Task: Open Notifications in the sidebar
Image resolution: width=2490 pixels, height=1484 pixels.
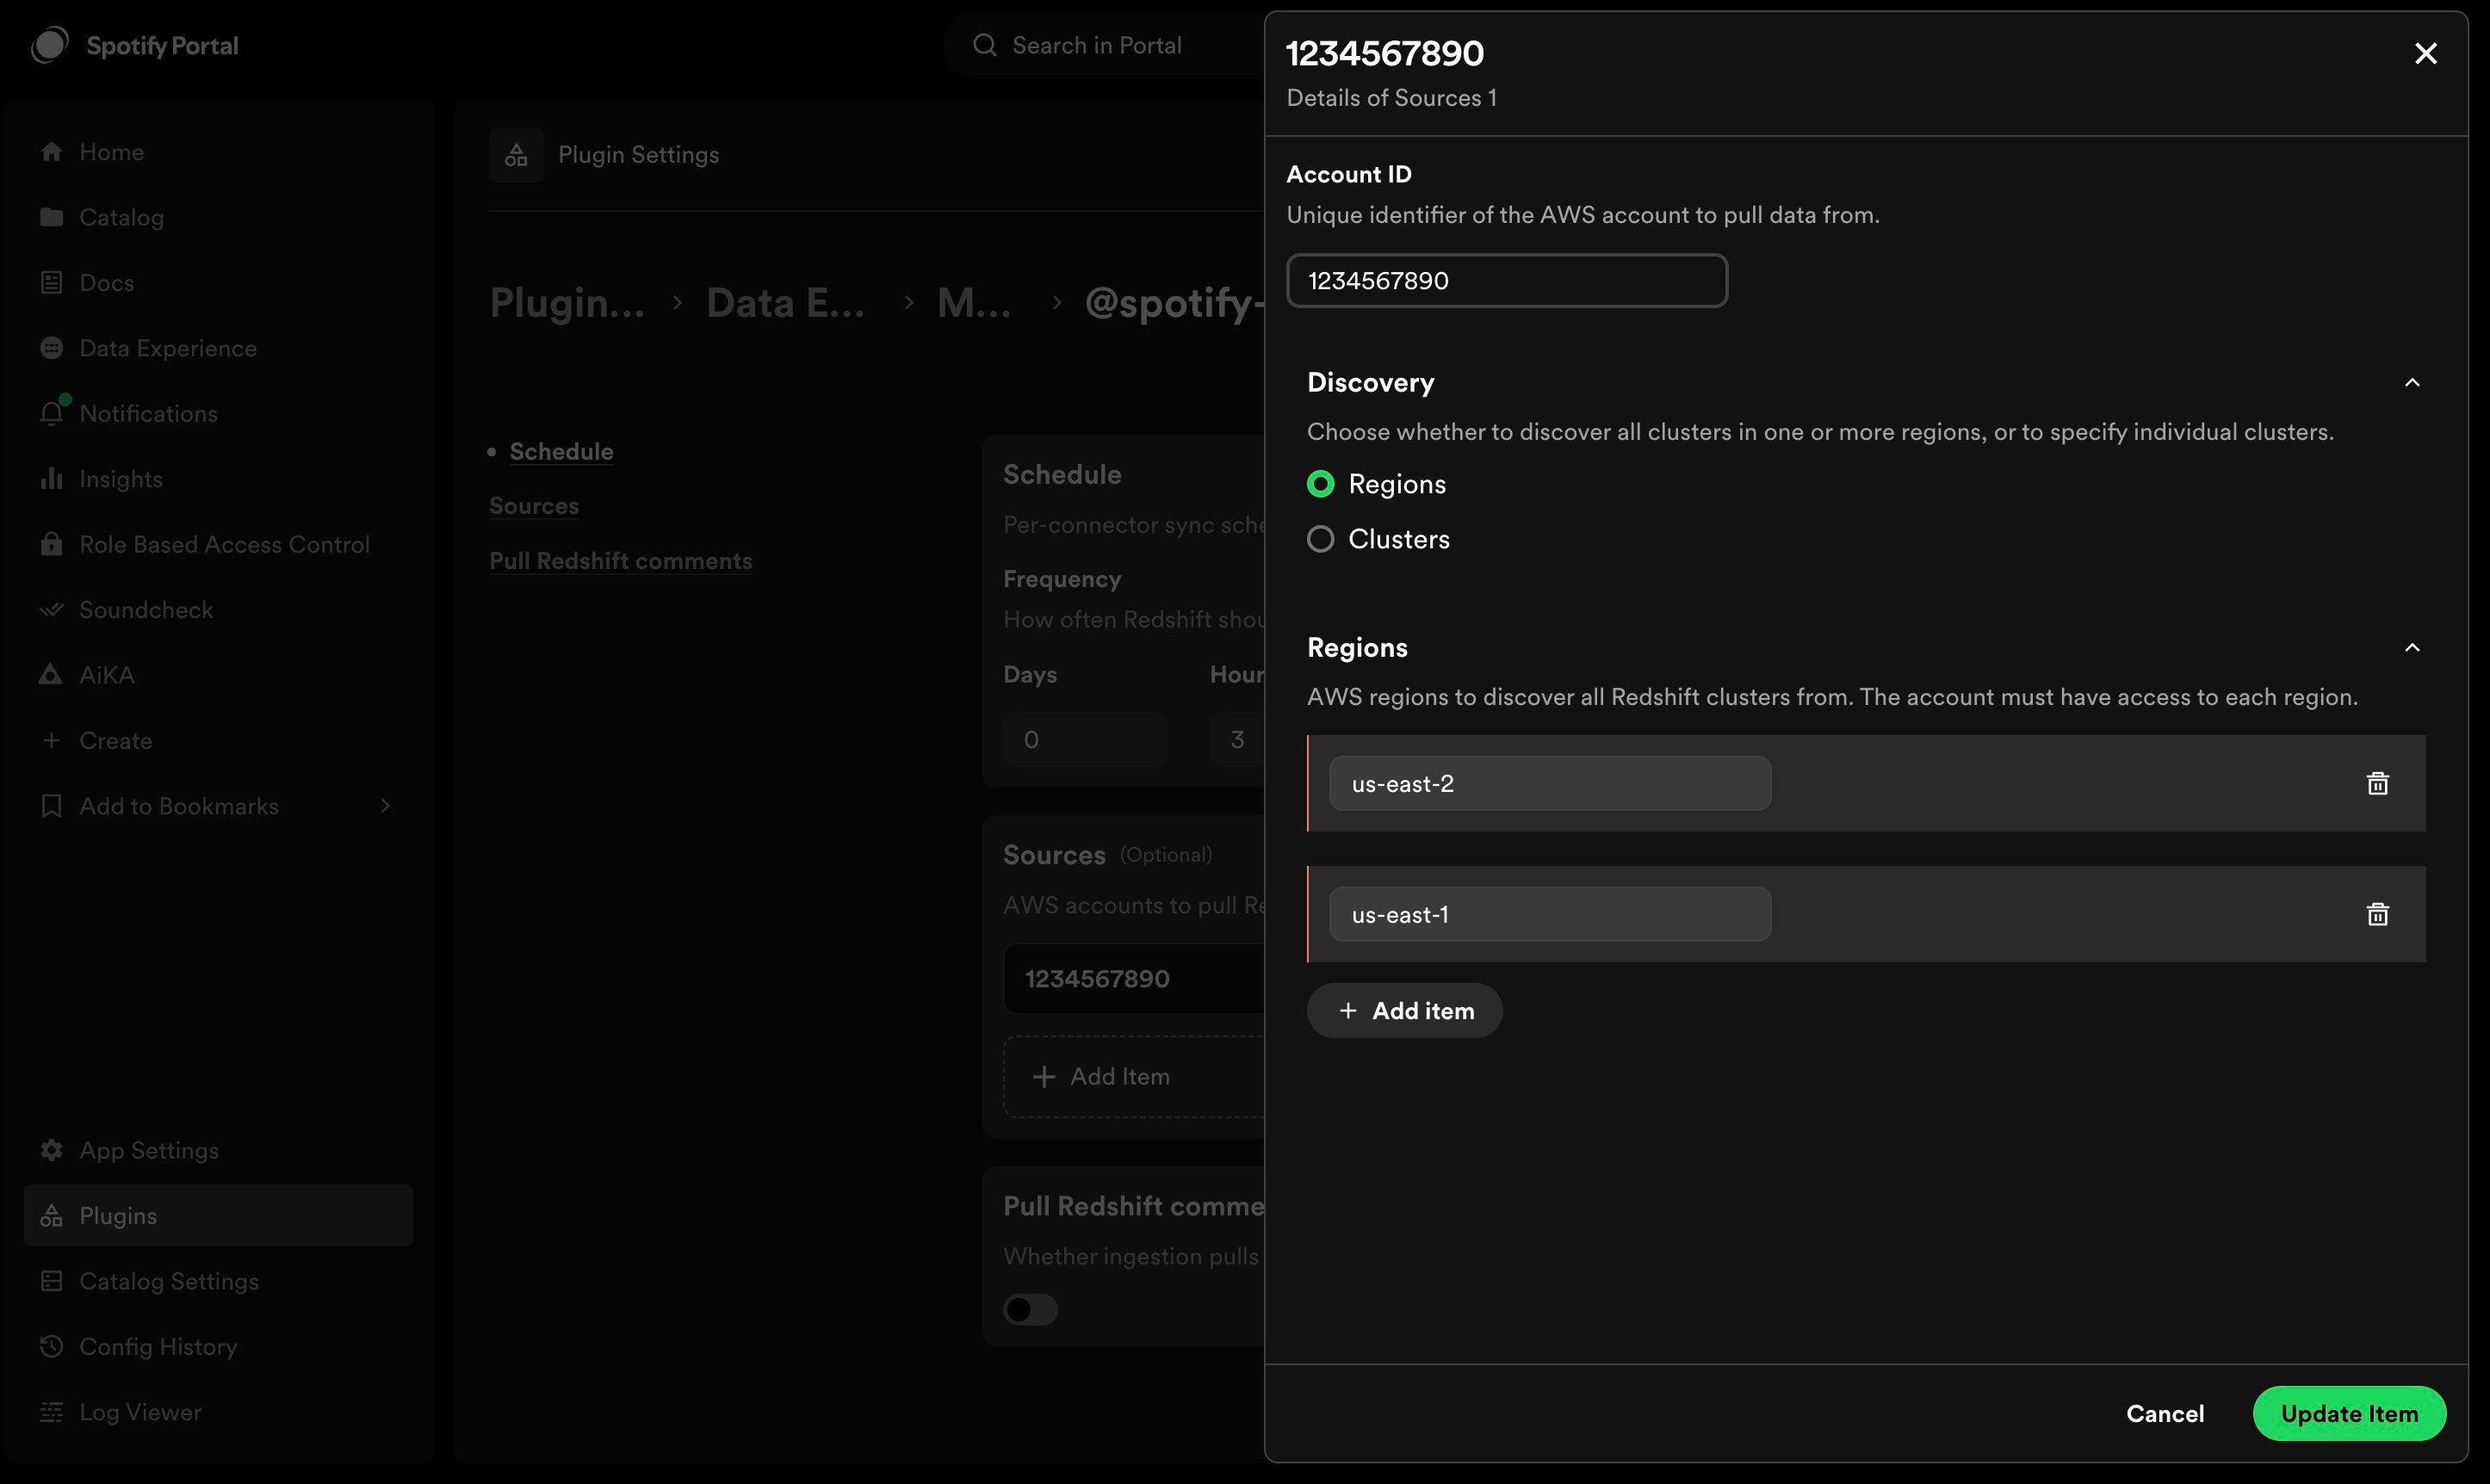Action: tap(218, 414)
